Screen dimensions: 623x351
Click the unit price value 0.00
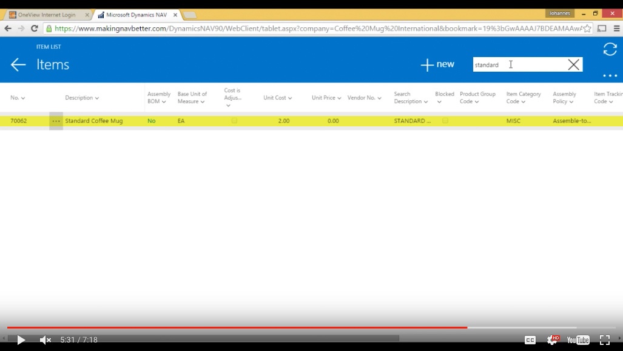pyautogui.click(x=333, y=121)
